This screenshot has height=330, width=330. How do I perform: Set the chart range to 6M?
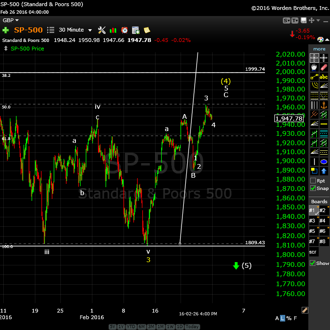pyautogui.click(x=141, y=327)
